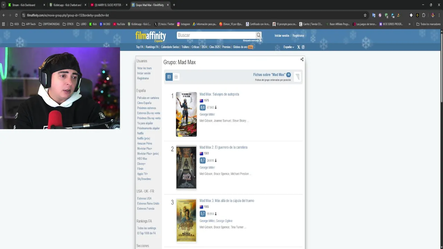This screenshot has height=249, width=443.
Task: Expand hidden bookmarks chevron
Action: (409, 24)
